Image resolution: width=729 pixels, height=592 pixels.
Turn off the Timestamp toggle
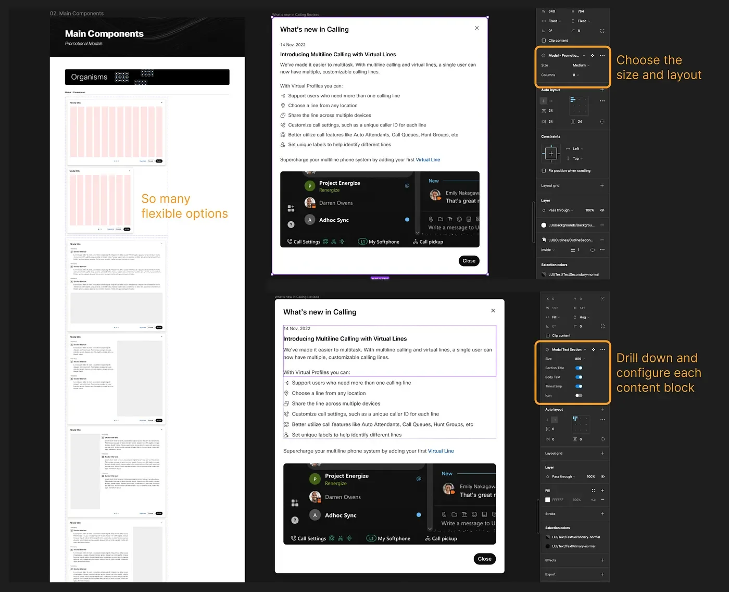[579, 386]
